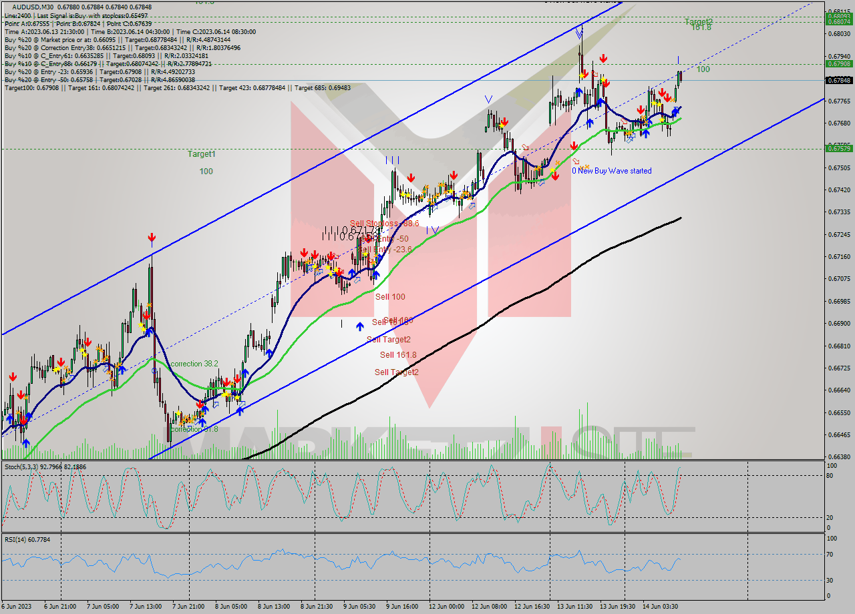Click the black 0.67848 current price tag

click(x=839, y=80)
